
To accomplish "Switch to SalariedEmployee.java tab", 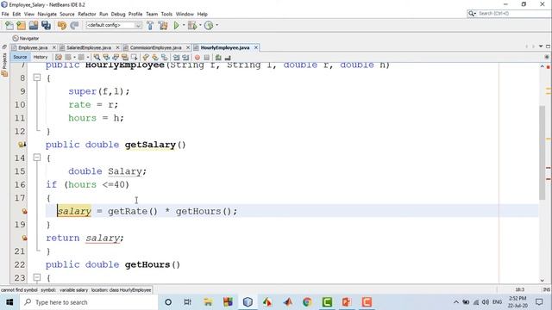I will [x=89, y=47].
